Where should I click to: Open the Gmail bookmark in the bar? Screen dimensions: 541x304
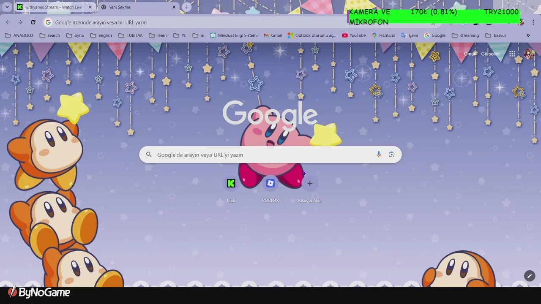pyautogui.click(x=273, y=35)
